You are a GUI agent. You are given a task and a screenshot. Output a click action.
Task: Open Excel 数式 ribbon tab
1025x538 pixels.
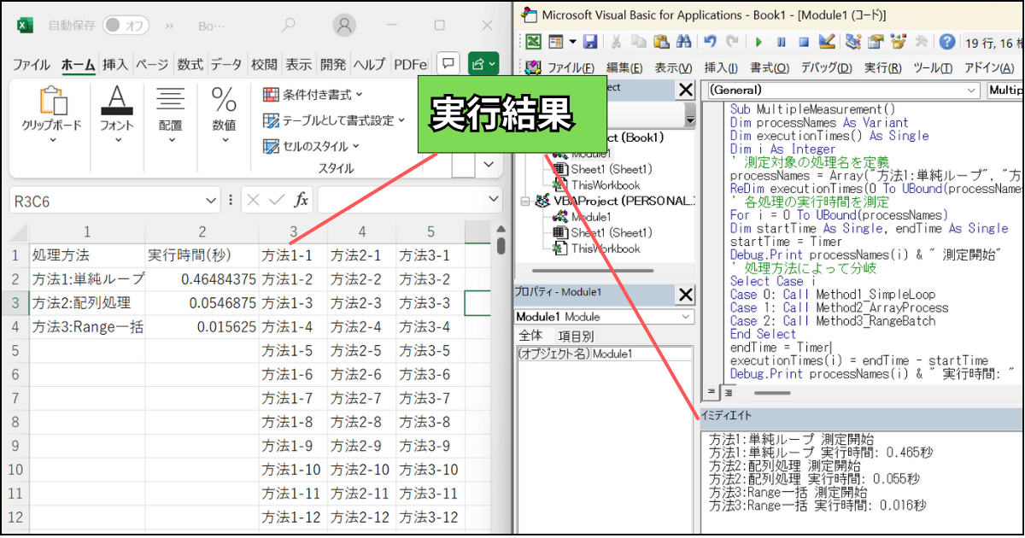point(190,64)
